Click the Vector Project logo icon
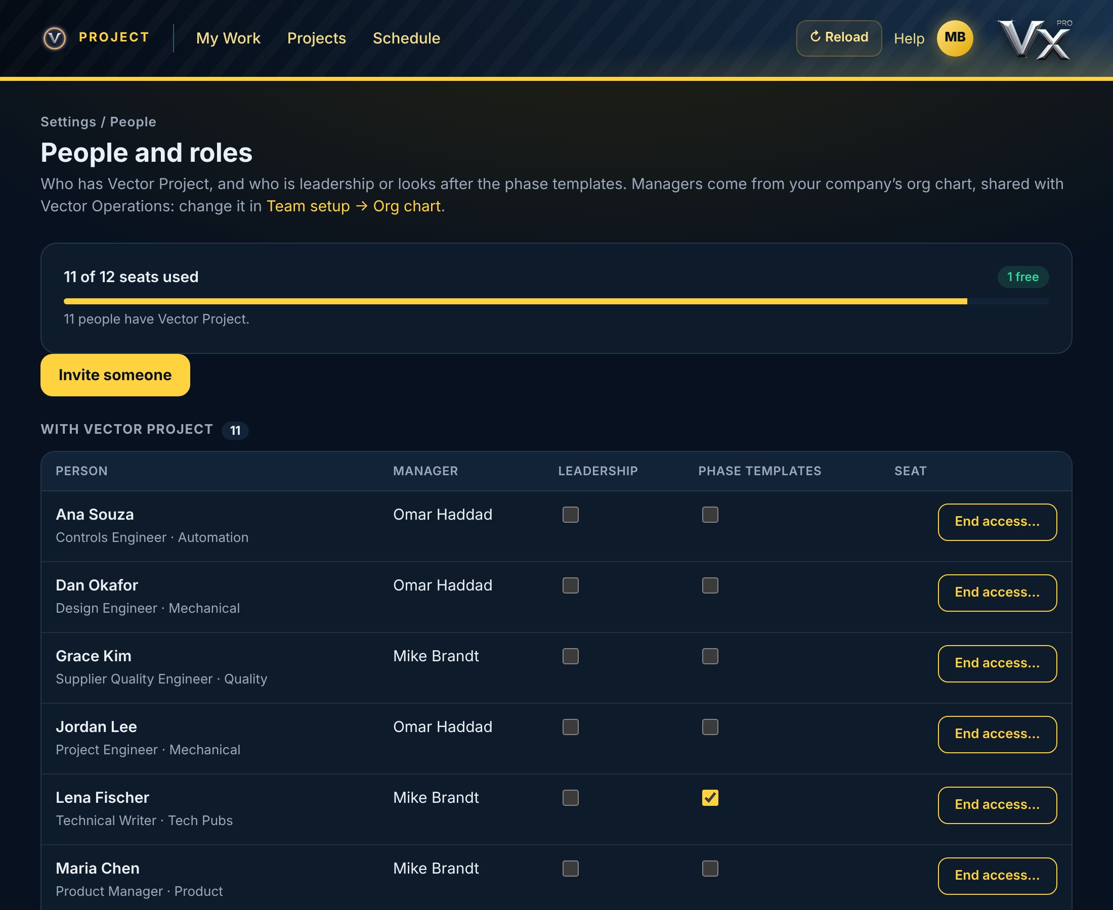Viewport: 1113px width, 910px height. [55, 38]
